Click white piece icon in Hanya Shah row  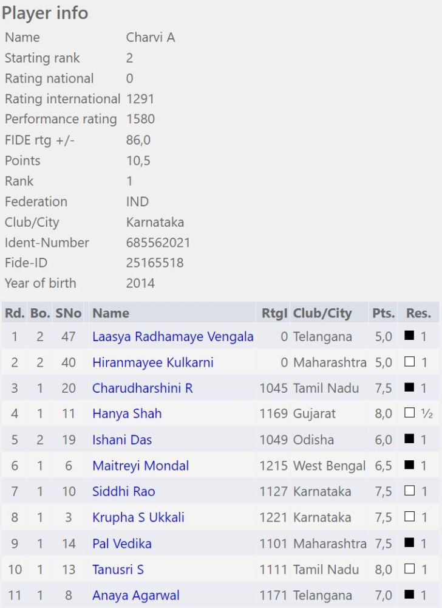click(409, 414)
